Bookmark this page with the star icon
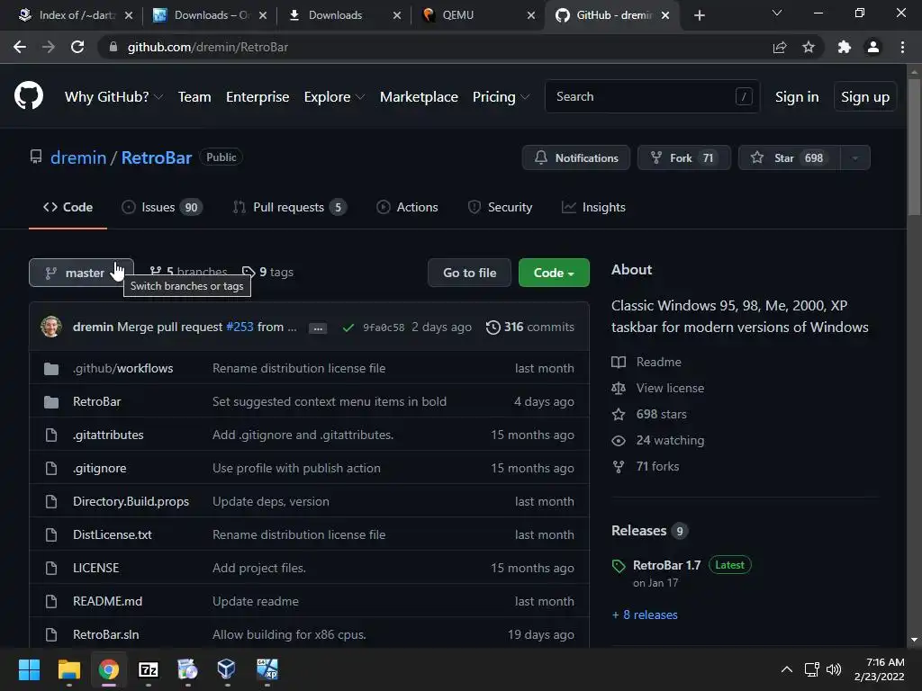Image resolution: width=922 pixels, height=691 pixels. 809,47
